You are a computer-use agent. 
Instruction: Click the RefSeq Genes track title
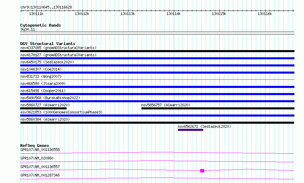35,146
